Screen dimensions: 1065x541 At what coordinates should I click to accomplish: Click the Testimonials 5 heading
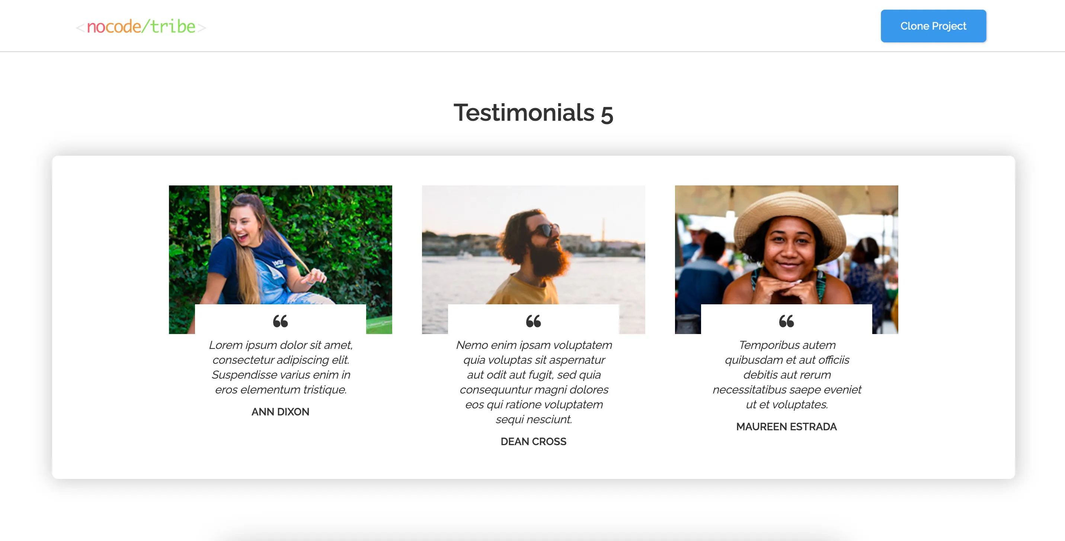pyautogui.click(x=533, y=112)
